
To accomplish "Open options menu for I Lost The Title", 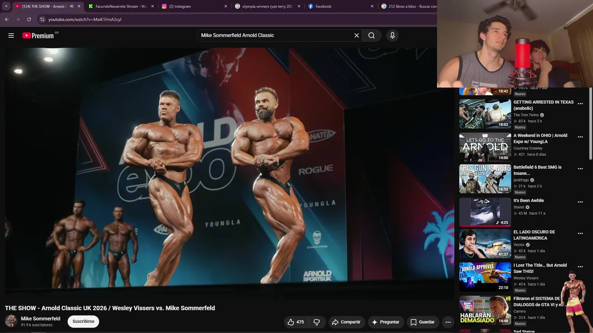I will click(x=580, y=267).
